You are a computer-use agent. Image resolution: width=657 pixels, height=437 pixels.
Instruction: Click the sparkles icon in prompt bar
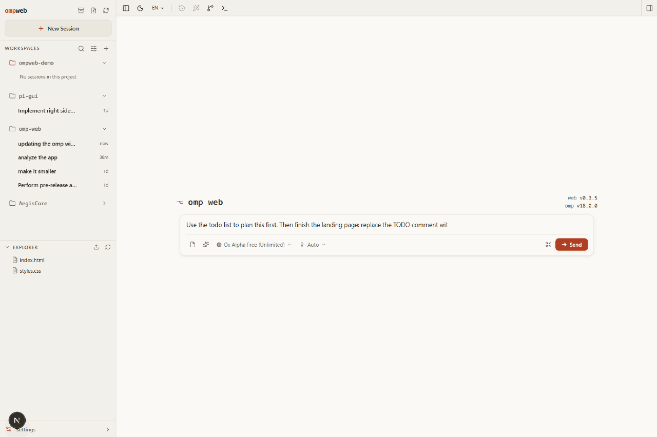[206, 245]
